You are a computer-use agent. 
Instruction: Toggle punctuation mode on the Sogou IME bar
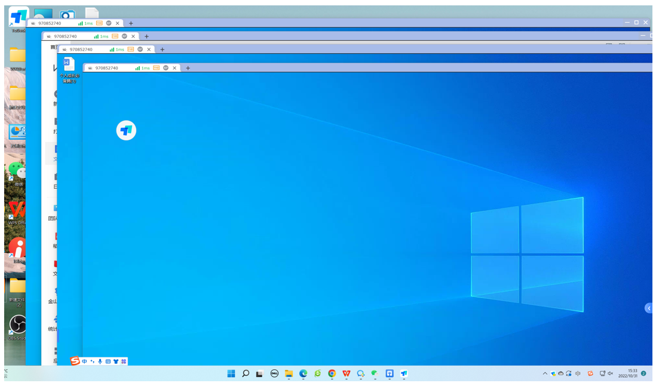point(93,361)
